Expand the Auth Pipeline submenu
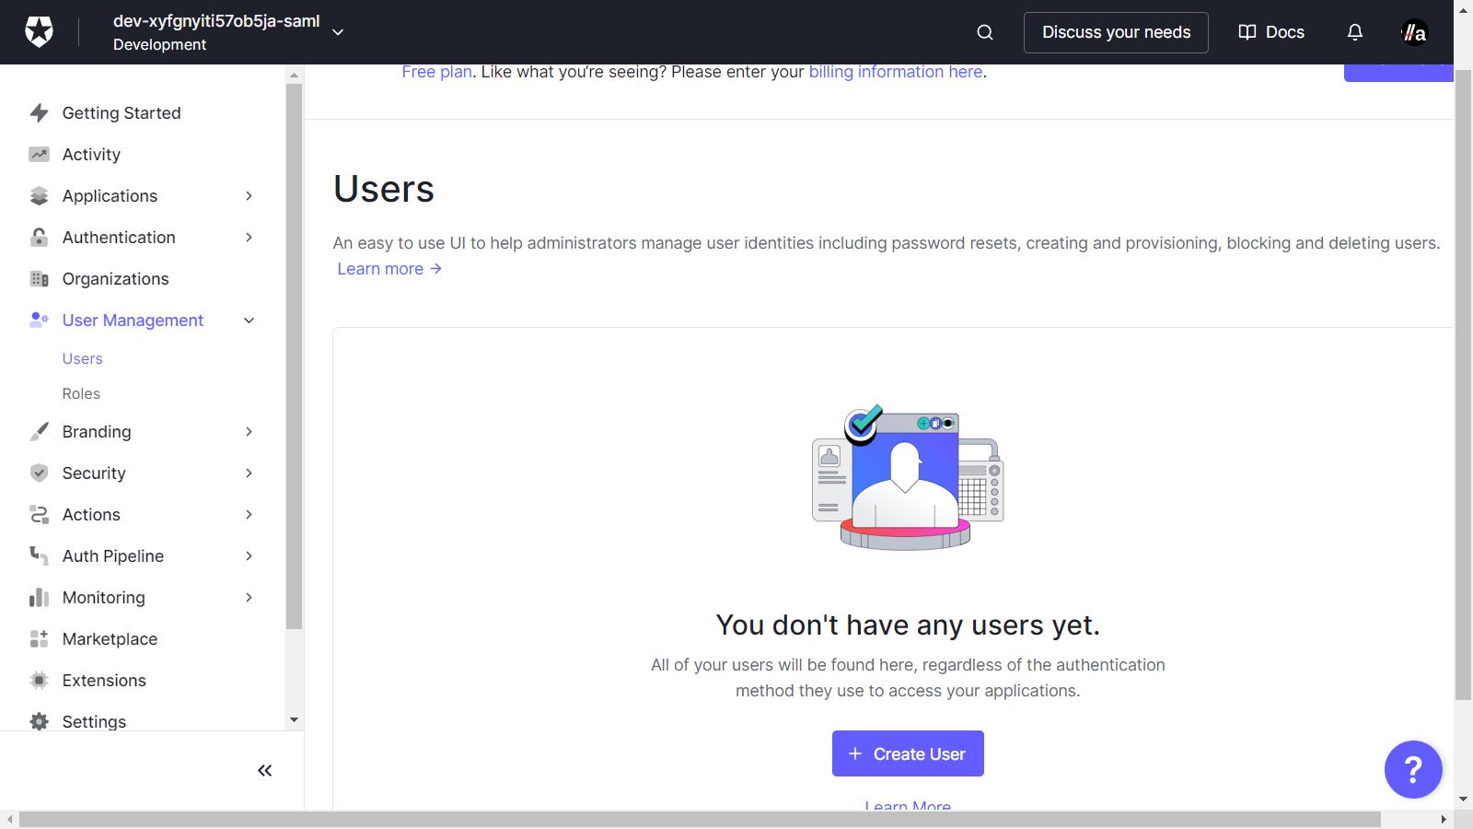The height and width of the screenshot is (829, 1473). [249, 556]
